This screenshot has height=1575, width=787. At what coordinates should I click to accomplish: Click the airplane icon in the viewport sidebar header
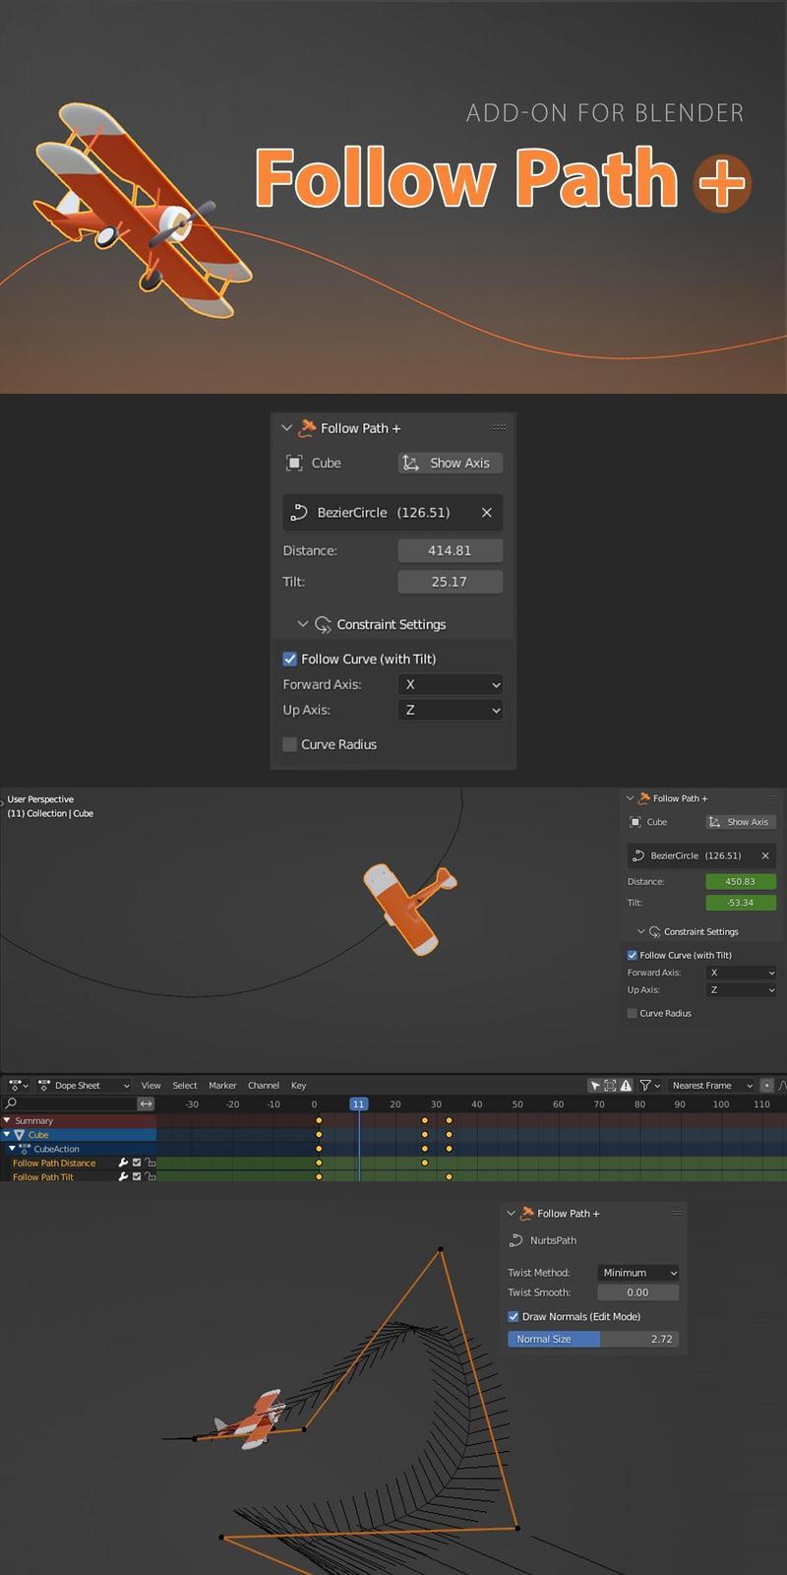point(644,798)
